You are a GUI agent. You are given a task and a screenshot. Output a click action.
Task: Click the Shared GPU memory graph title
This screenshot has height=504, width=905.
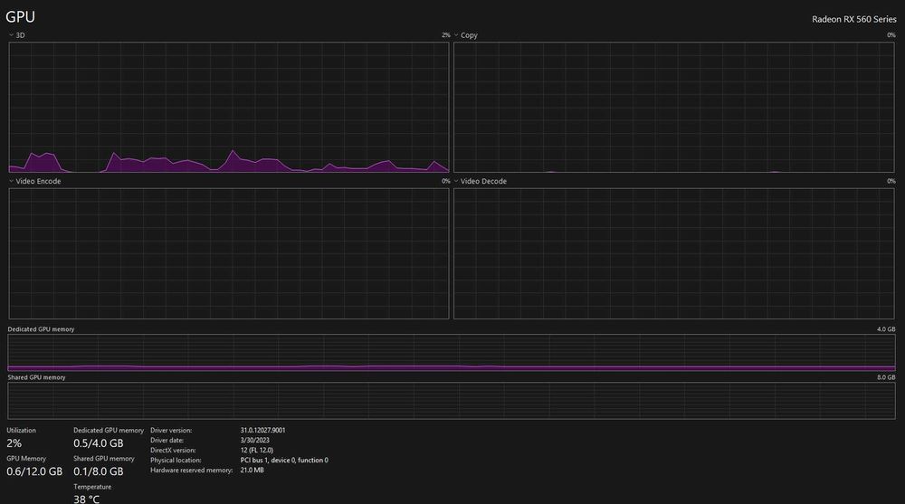click(x=36, y=377)
